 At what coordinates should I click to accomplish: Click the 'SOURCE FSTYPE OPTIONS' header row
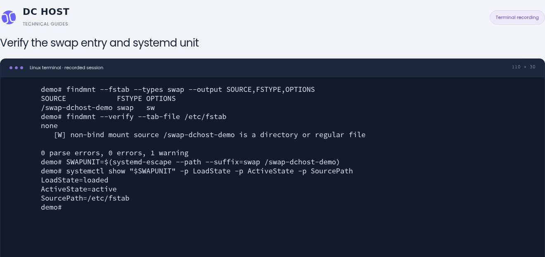pyautogui.click(x=108, y=98)
